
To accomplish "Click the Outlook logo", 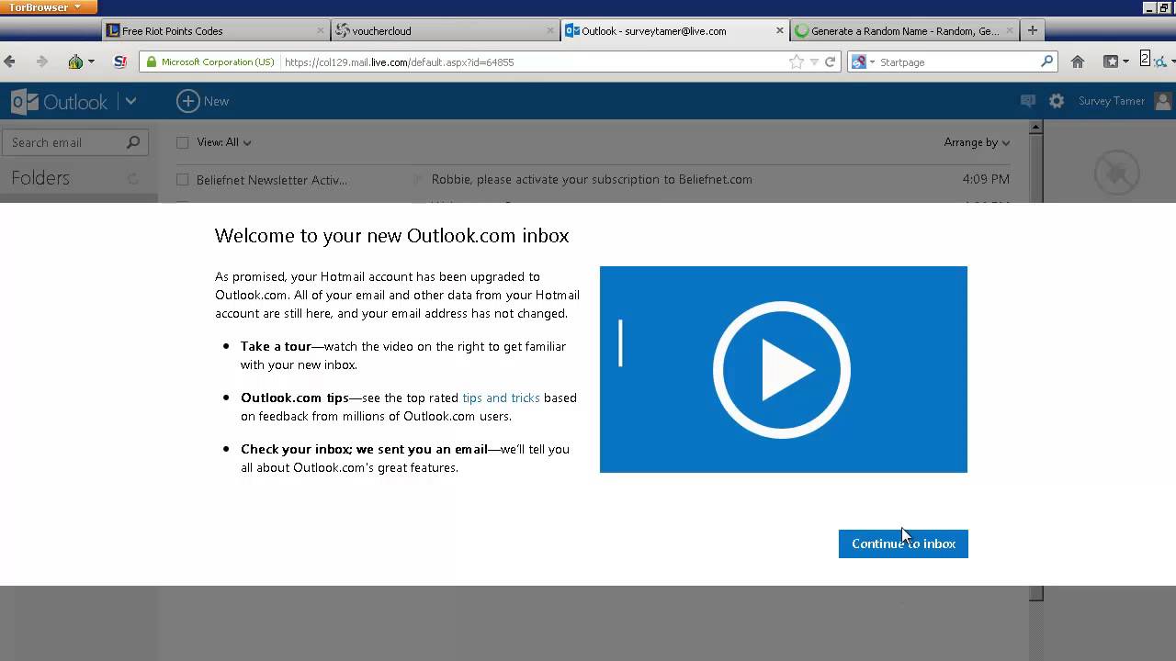I will [60, 101].
